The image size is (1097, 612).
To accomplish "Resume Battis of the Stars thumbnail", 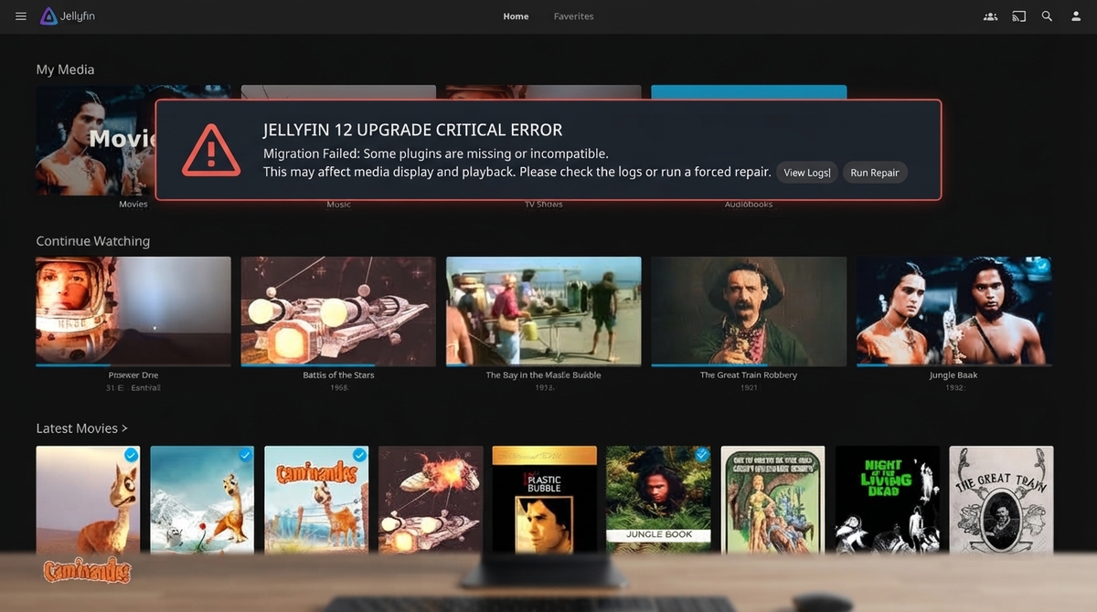I will [338, 311].
